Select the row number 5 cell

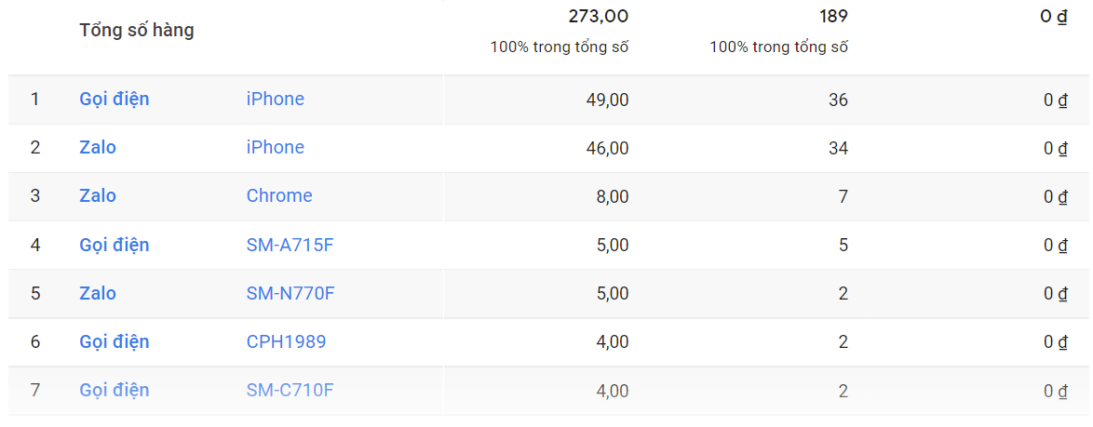click(x=35, y=293)
